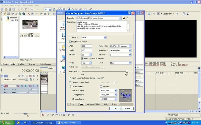Solo video track 1
The image size is (201, 125).
pos(37,76)
